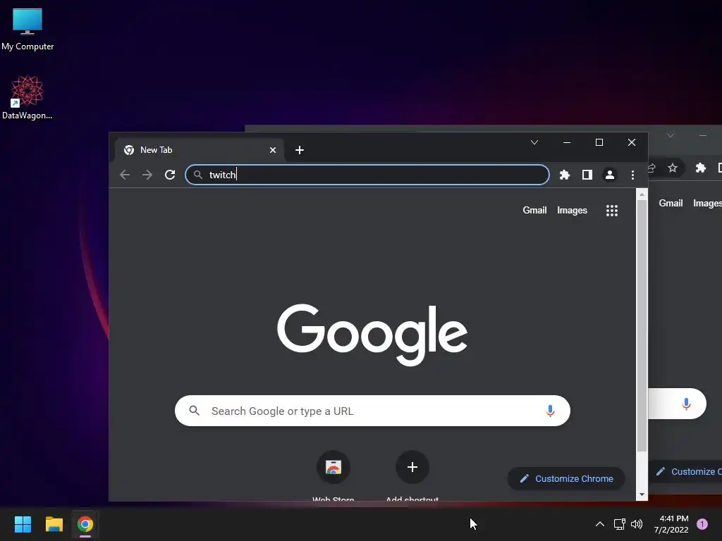Image resolution: width=722 pixels, height=541 pixels.
Task: Click the scrollbar up arrow in front window
Action: [642, 195]
